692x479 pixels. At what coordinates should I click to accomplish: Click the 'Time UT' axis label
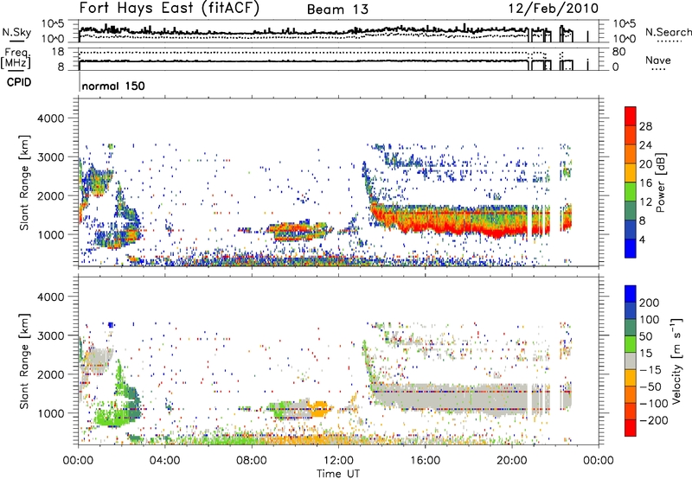click(x=338, y=473)
